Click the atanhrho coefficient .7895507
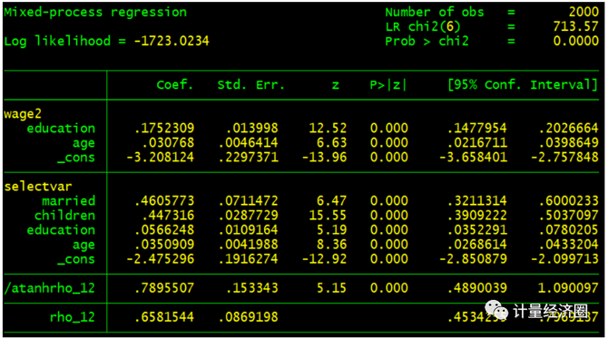 [164, 288]
